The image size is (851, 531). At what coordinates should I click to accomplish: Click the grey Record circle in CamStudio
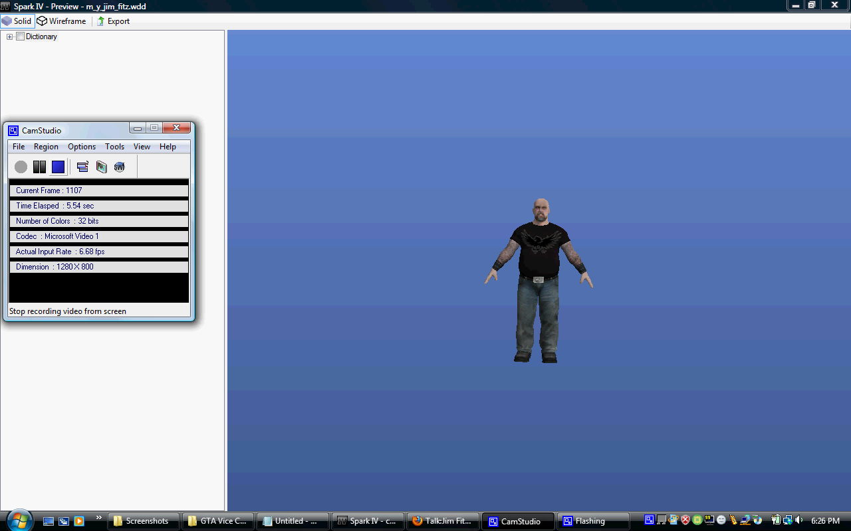click(21, 167)
